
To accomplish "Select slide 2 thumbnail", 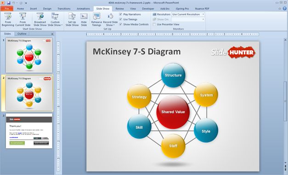I will click(x=29, y=93).
